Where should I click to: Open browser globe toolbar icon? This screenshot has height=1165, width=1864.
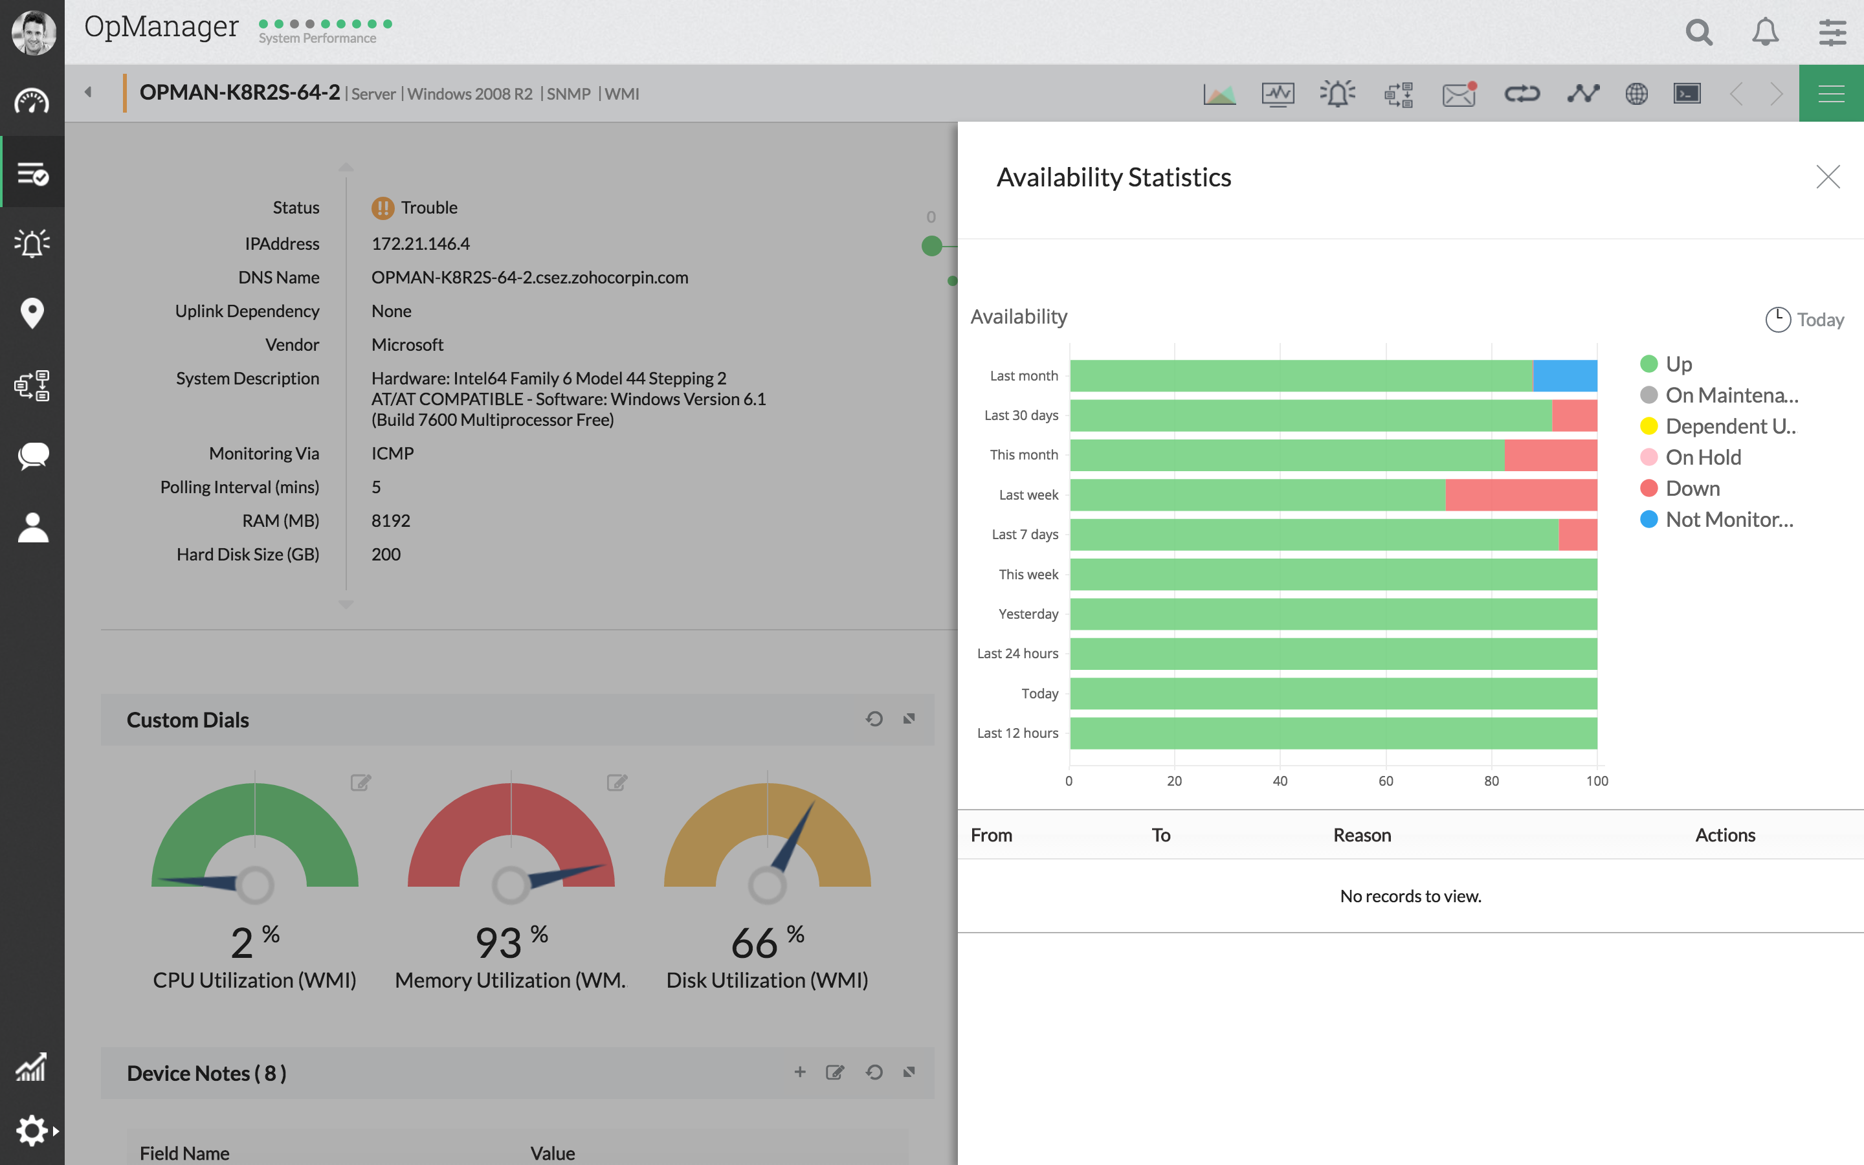pos(1636,94)
